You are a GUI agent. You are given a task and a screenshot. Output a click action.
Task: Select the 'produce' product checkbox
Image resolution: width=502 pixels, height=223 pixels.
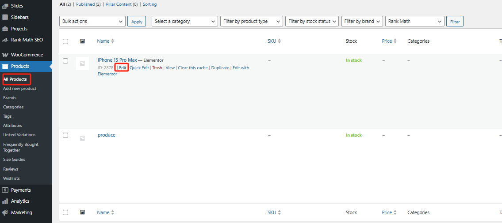point(65,135)
